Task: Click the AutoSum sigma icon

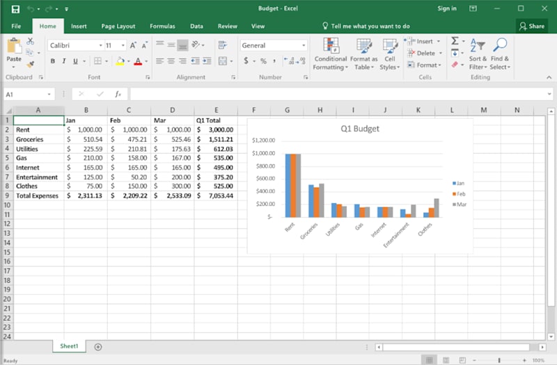Action: [x=455, y=41]
